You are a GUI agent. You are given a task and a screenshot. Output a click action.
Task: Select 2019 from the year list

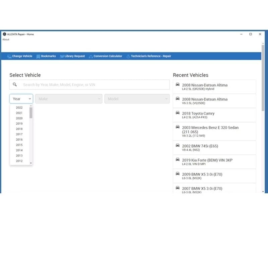(x=19, y=124)
